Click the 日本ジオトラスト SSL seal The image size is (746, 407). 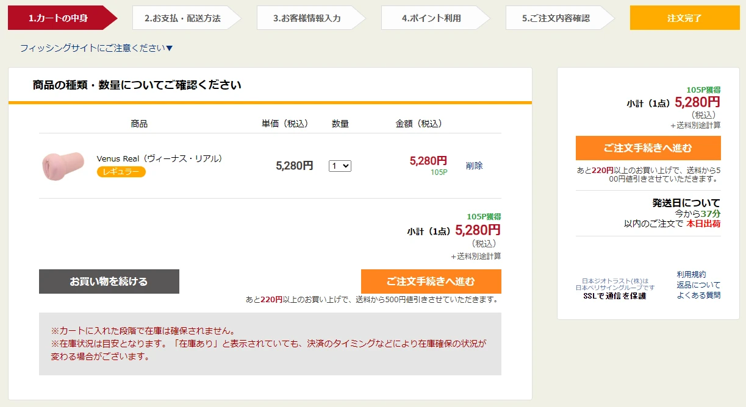[614, 289]
